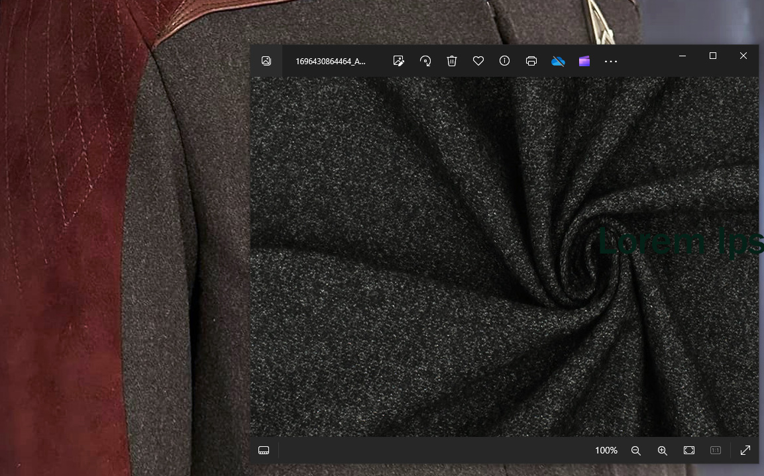Mark photo as favorite with heart icon

478,61
